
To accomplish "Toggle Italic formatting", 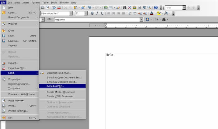I will coord(97,13).
